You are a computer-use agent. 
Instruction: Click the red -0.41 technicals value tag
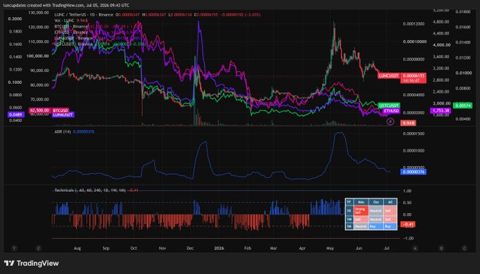(x=408, y=225)
